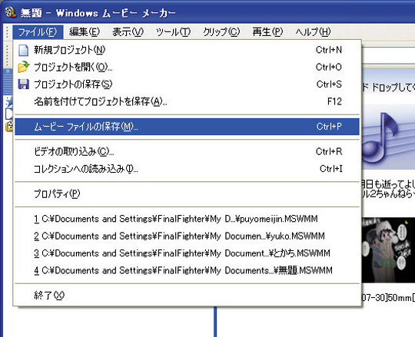The width and height of the screenshot is (415, 337).
Task: Open recent file 無題.MSWMM
Action: click(187, 270)
